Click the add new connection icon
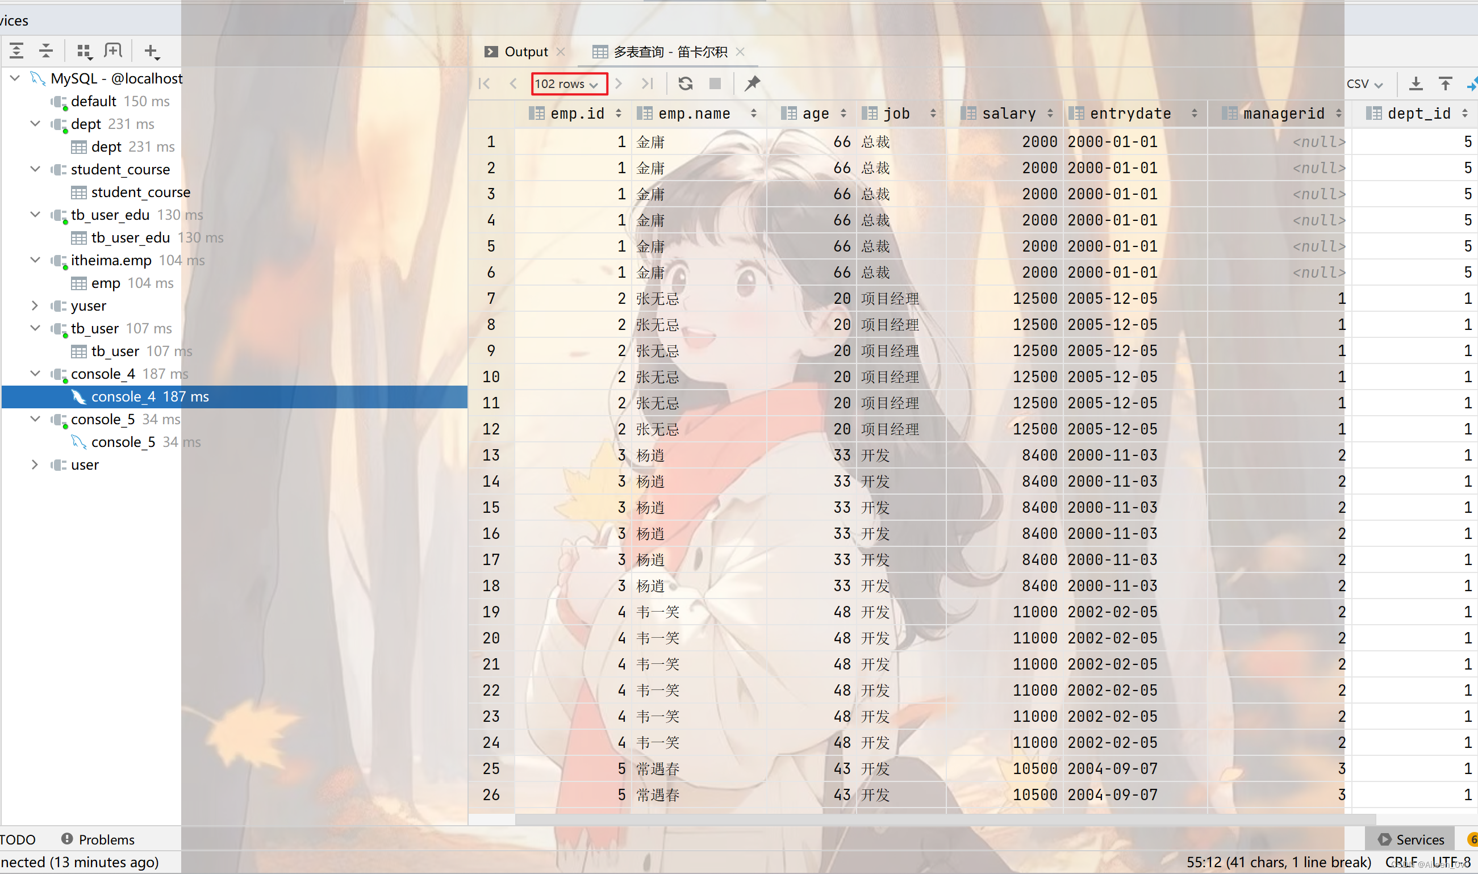 pyautogui.click(x=151, y=50)
